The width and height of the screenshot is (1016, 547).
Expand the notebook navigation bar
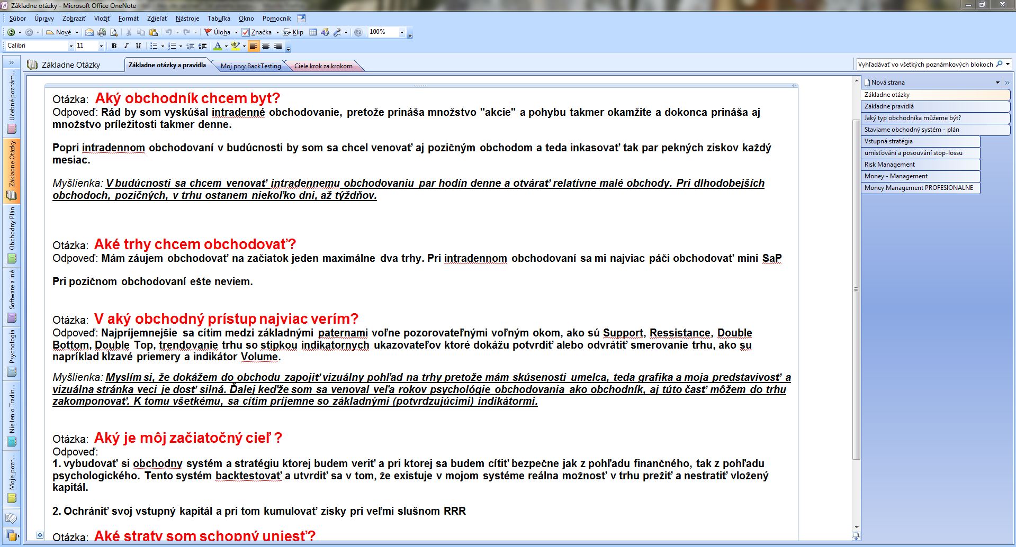click(11, 62)
